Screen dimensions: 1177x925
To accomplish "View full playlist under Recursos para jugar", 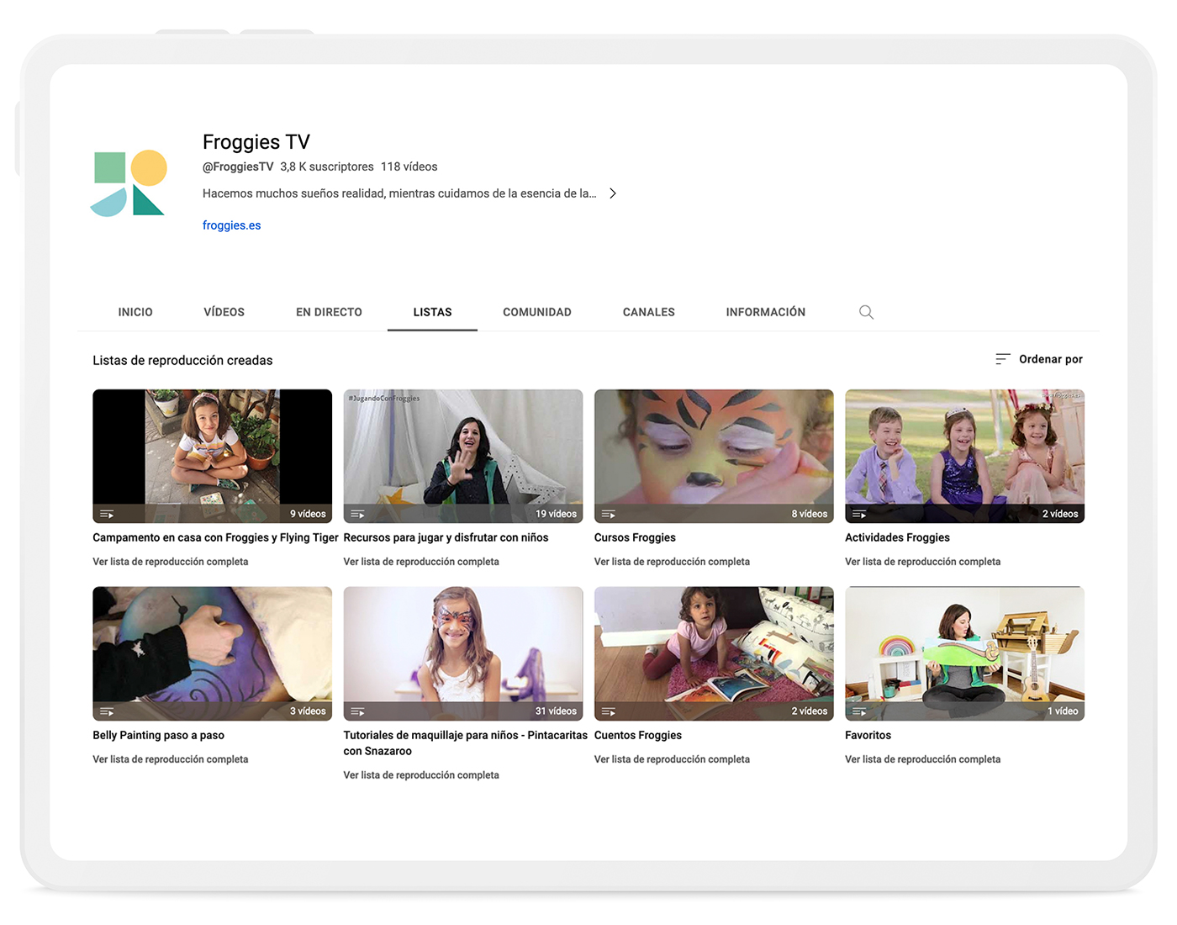I will pos(420,562).
